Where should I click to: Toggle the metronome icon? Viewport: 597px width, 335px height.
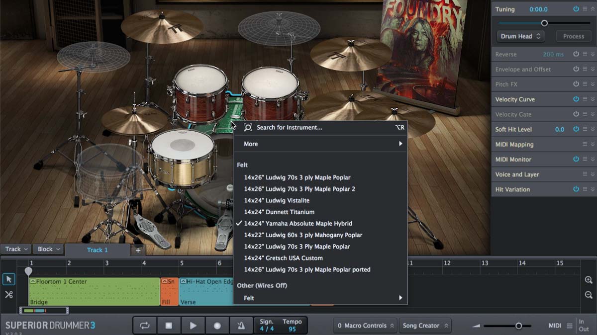241,326
